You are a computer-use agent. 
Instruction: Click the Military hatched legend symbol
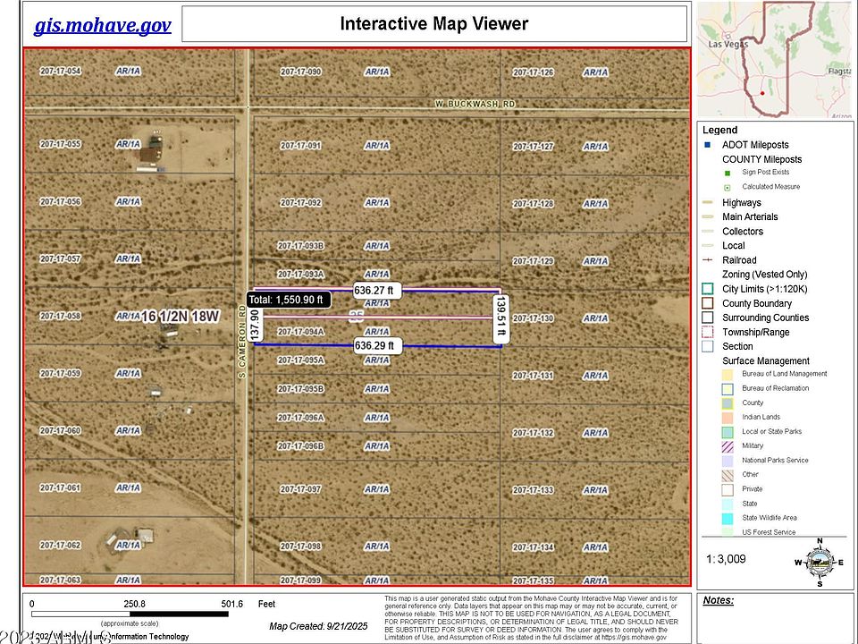728,445
